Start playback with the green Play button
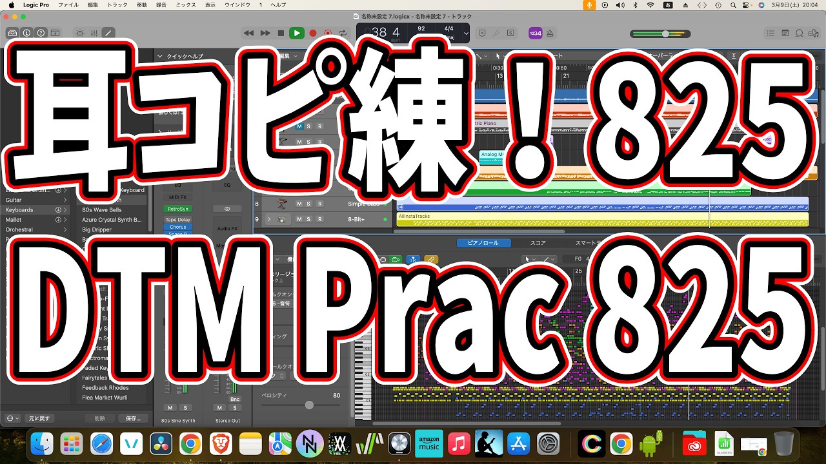 point(297,33)
